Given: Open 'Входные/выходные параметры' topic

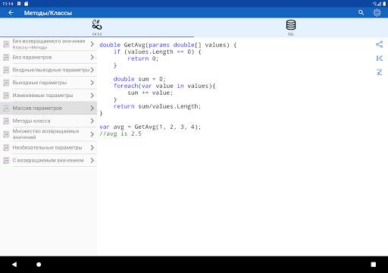Looking at the screenshot, I should click(48, 70).
